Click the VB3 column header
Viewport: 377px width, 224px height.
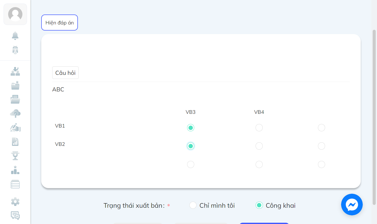pos(191,112)
